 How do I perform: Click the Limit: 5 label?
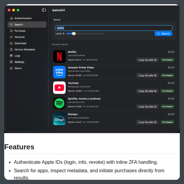coord(60,34)
